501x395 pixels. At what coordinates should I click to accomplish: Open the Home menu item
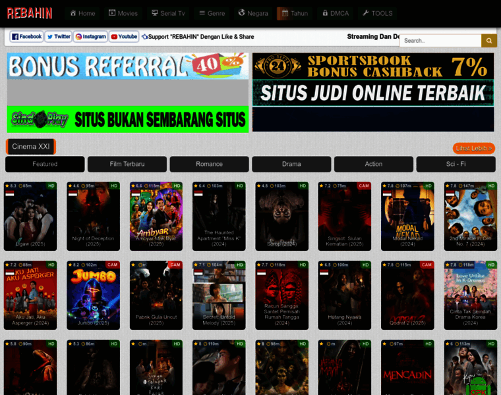(x=82, y=13)
